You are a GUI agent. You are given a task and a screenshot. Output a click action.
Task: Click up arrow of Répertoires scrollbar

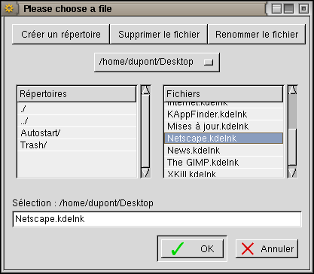145,90
